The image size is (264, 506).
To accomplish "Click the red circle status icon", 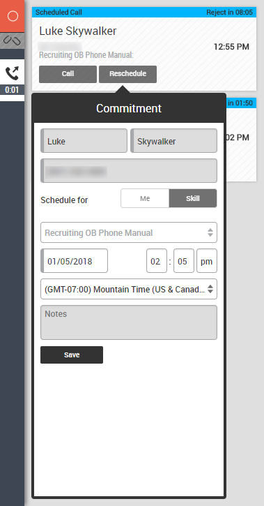I will 13,16.
